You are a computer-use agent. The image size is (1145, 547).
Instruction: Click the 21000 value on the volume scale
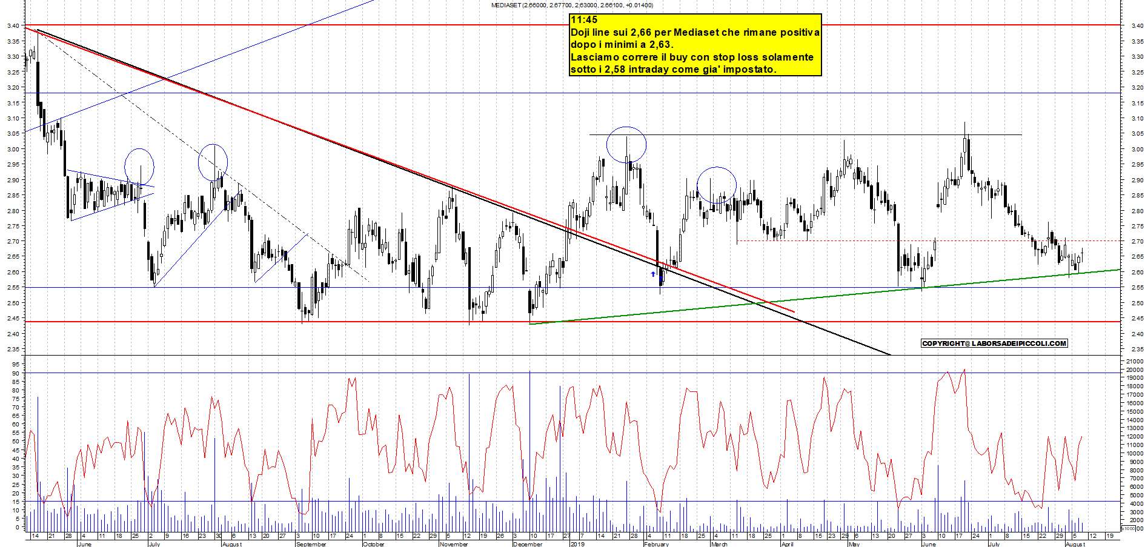click(1134, 362)
